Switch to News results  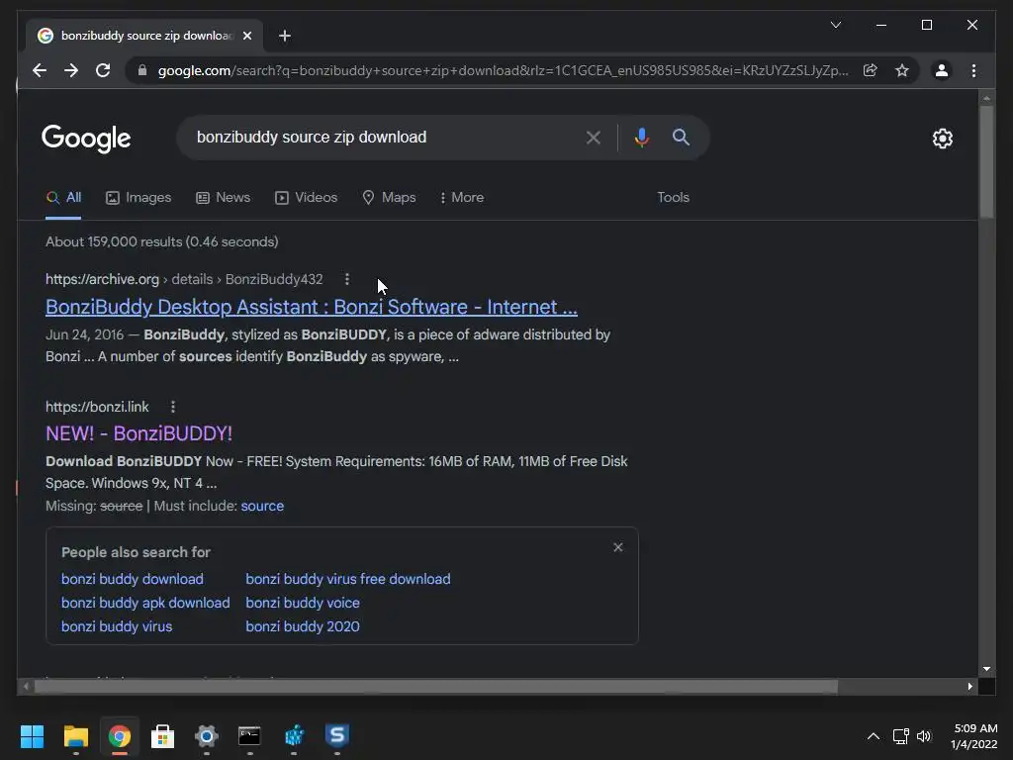tap(223, 197)
